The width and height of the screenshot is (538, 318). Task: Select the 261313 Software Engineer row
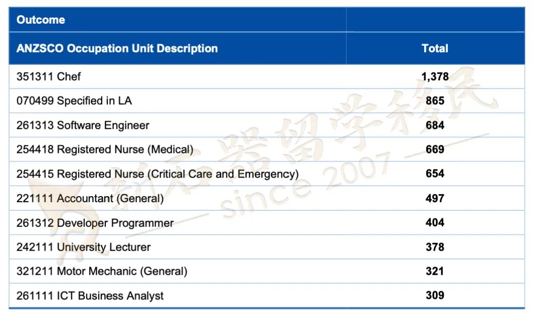pyautogui.click(x=266, y=125)
